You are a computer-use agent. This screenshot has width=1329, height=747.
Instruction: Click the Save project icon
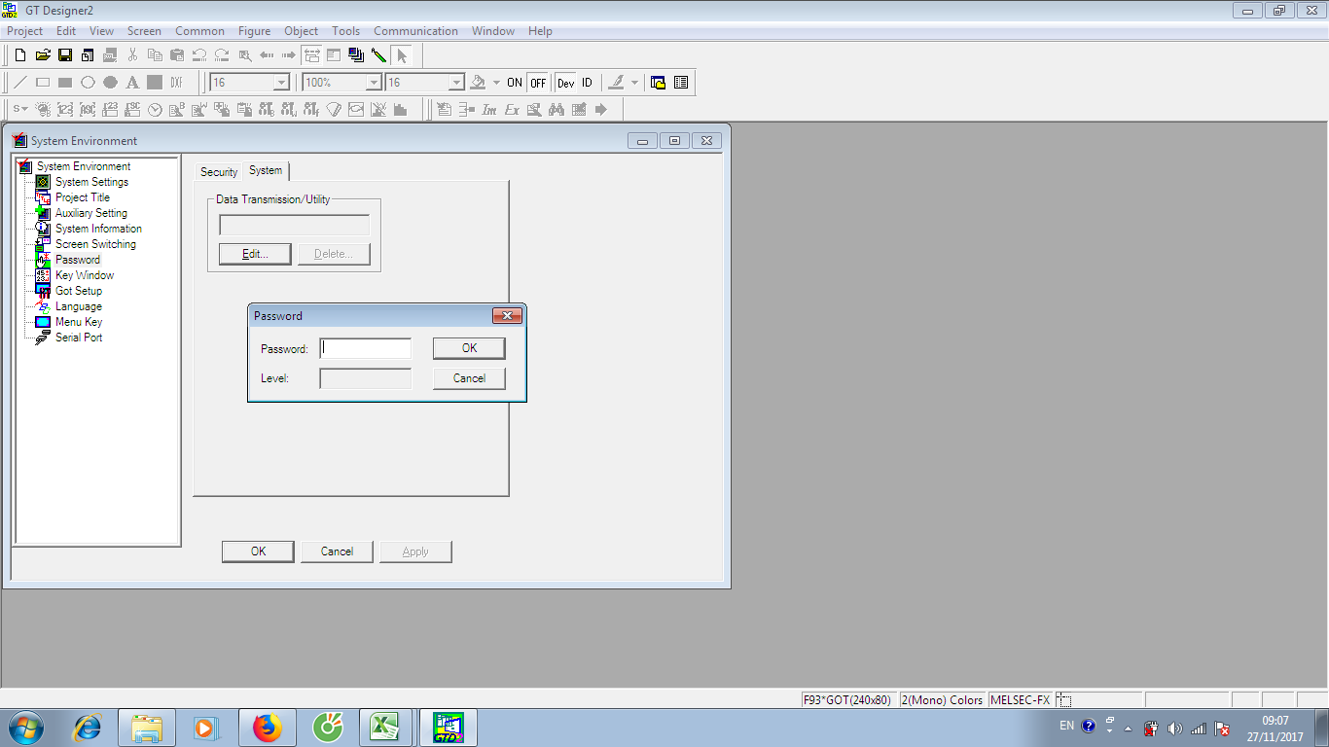click(x=65, y=55)
